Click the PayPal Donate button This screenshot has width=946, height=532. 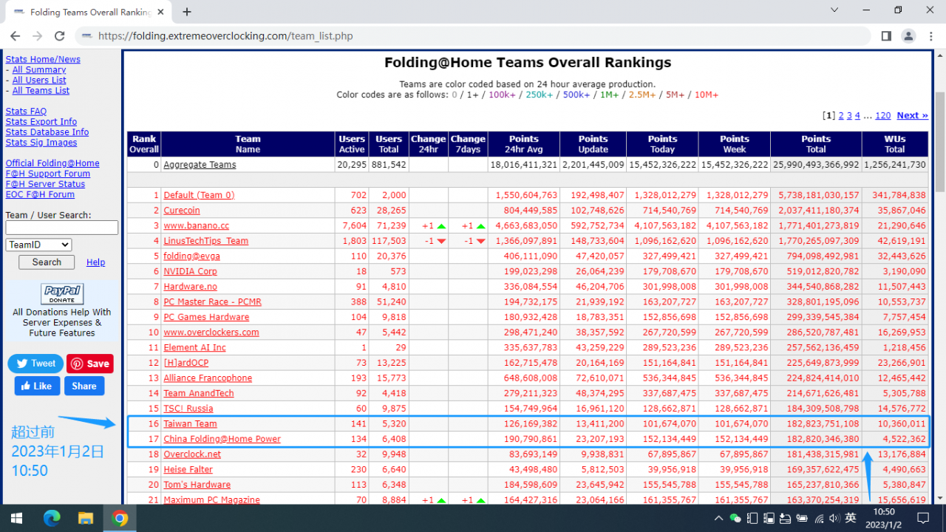(x=62, y=294)
